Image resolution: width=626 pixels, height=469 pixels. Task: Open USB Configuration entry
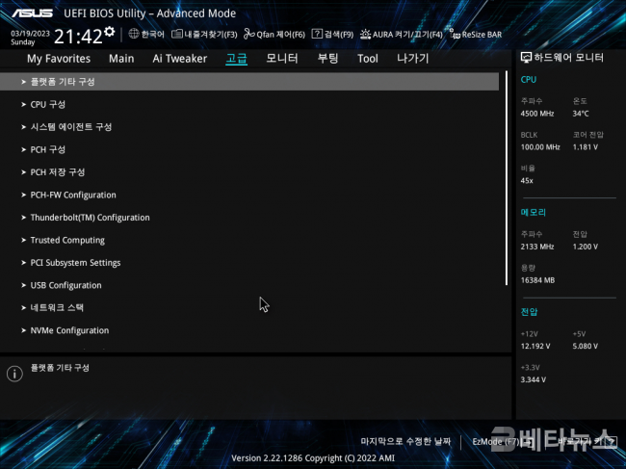[65, 285]
